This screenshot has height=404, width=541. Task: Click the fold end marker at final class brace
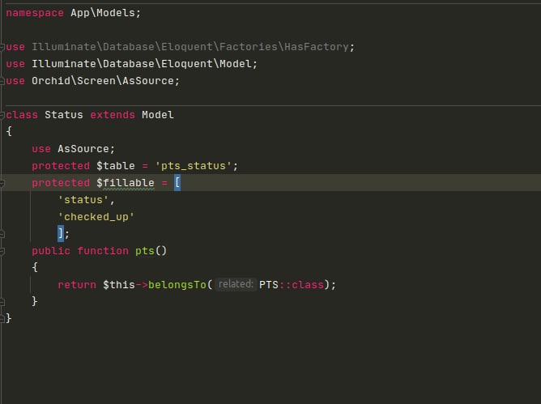click(x=2, y=318)
